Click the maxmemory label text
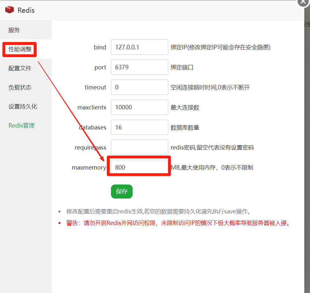The image size is (310, 293). 89,167
